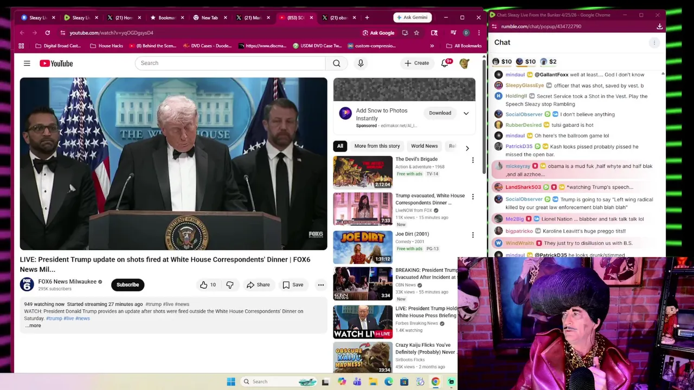This screenshot has width=694, height=390.
Task: Open Microsoft Store from the taskbar
Action: click(x=404, y=382)
